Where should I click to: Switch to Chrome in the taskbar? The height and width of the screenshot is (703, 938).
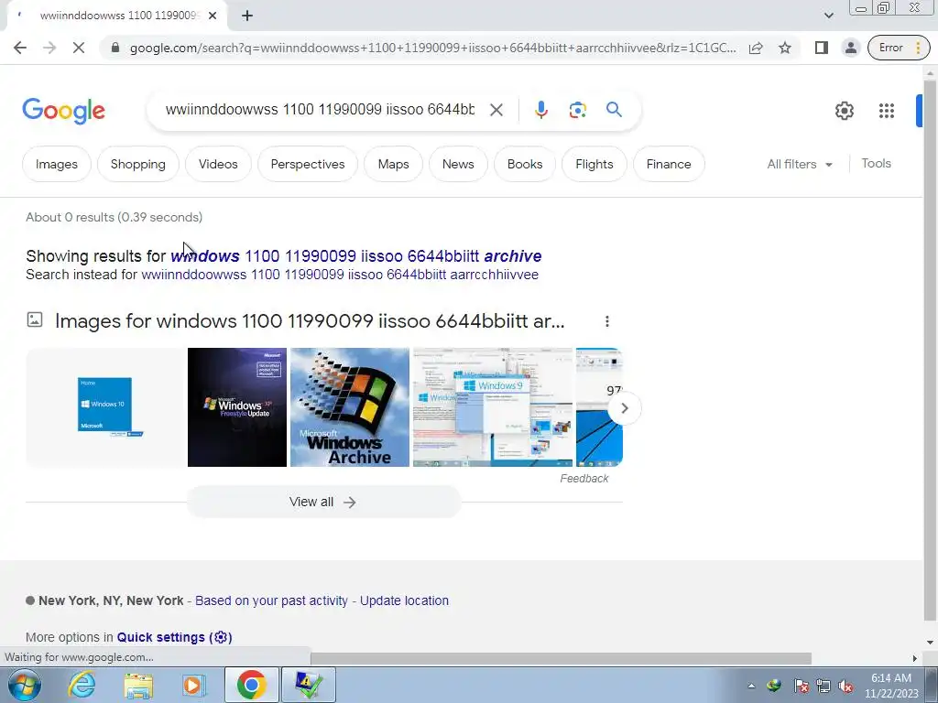point(251,685)
